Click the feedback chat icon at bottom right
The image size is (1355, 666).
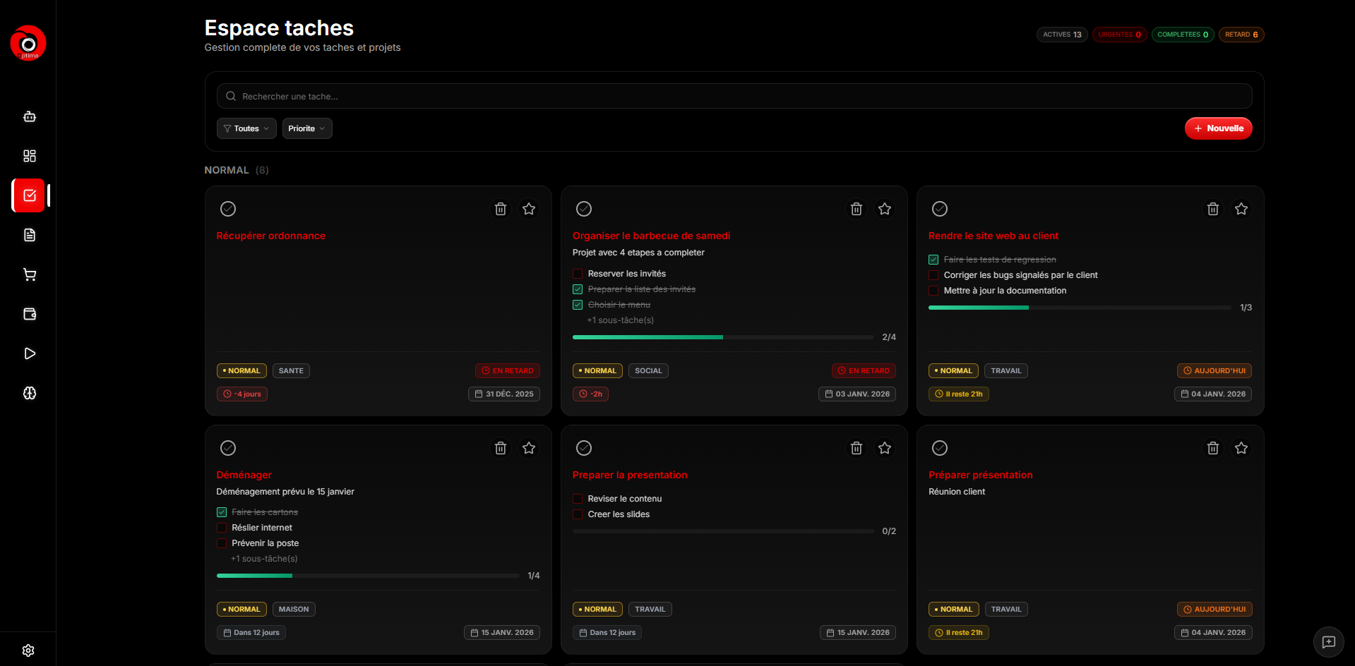click(1328, 642)
